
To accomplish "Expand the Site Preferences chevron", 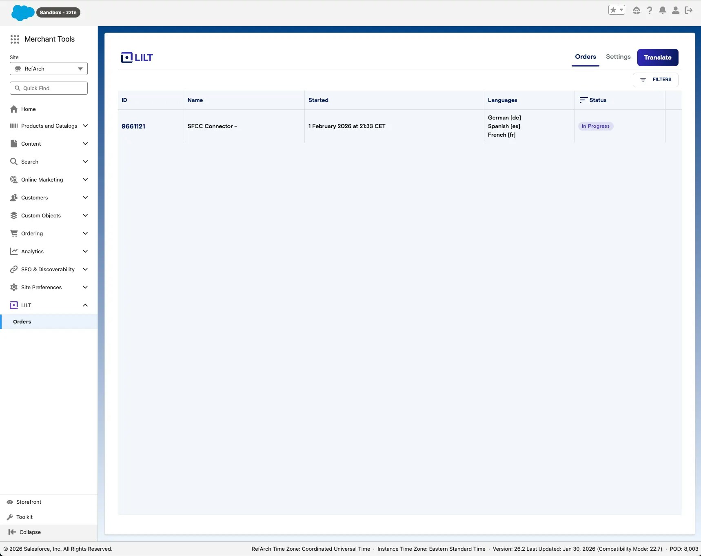I will tap(85, 287).
